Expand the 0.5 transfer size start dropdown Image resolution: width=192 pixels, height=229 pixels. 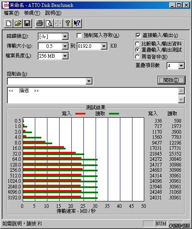[65, 46]
